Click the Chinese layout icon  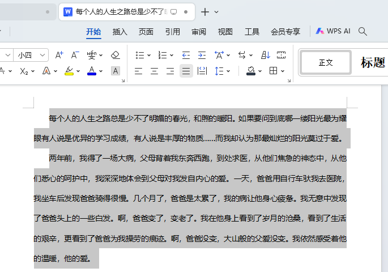pos(219,55)
